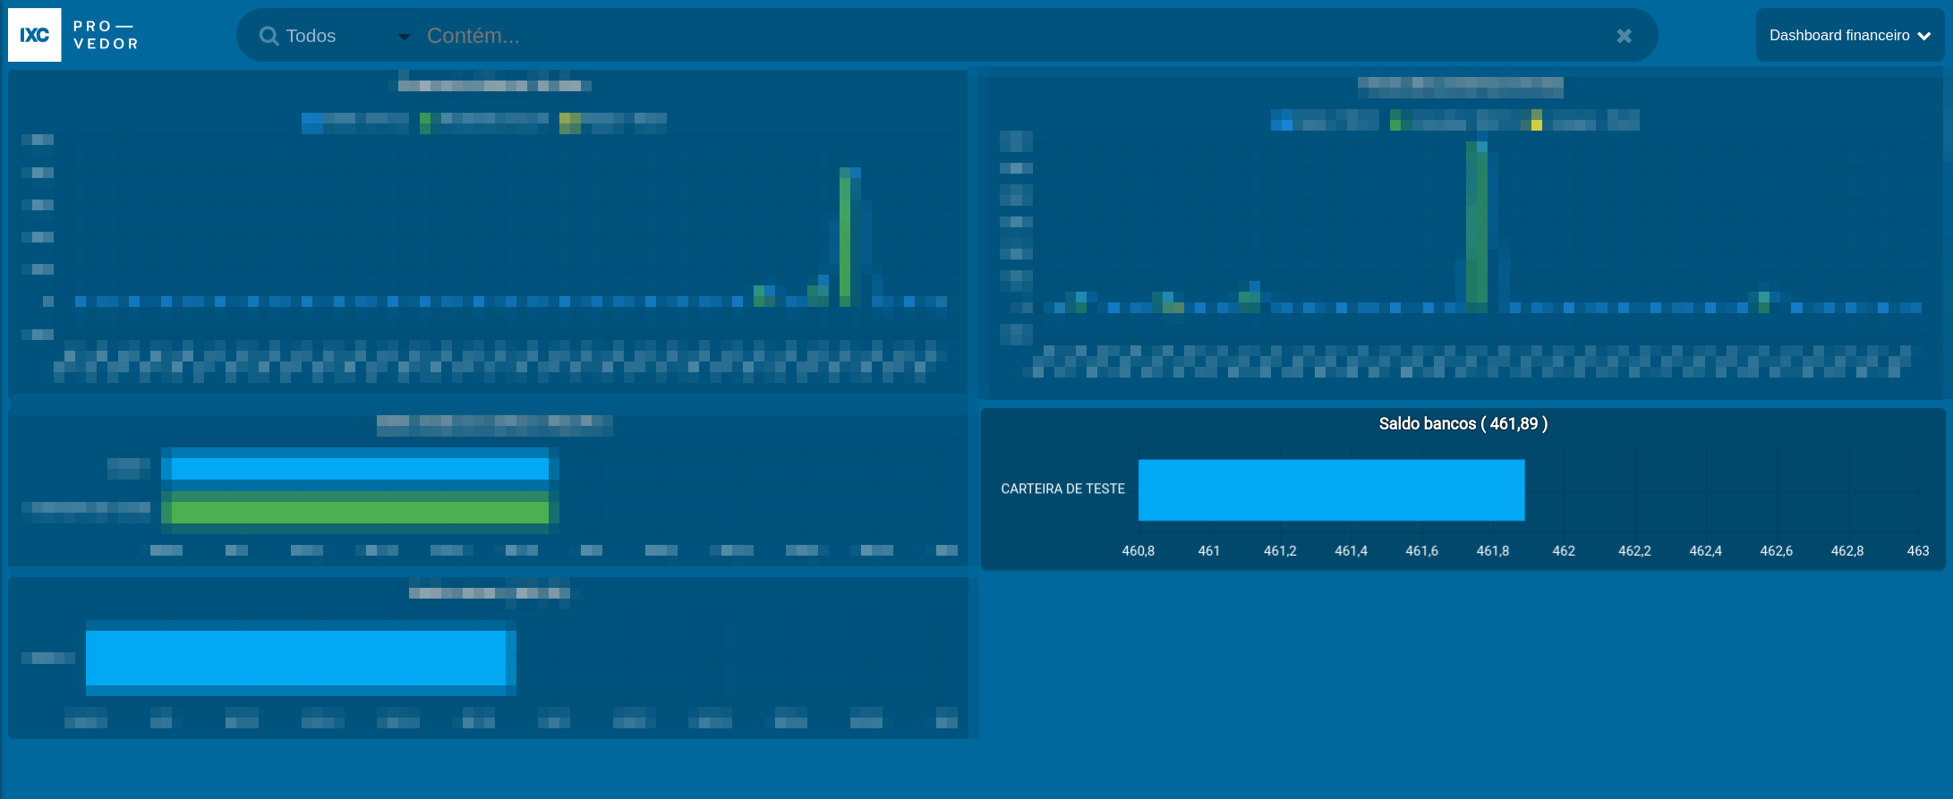1953x799 pixels.
Task: Click the 460,8 axis value
Action: tap(1138, 551)
